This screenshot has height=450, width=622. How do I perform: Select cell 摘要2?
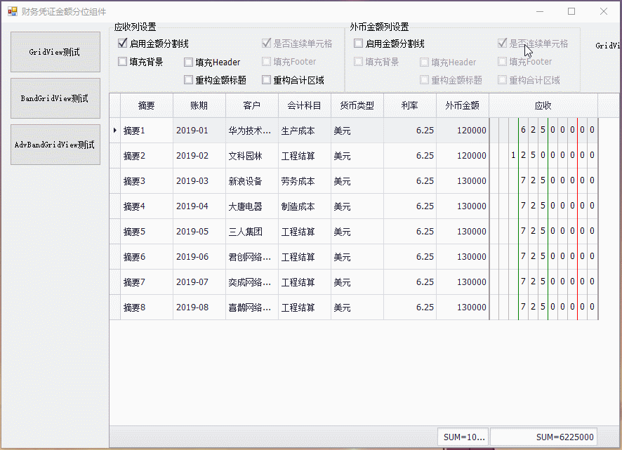(147, 156)
